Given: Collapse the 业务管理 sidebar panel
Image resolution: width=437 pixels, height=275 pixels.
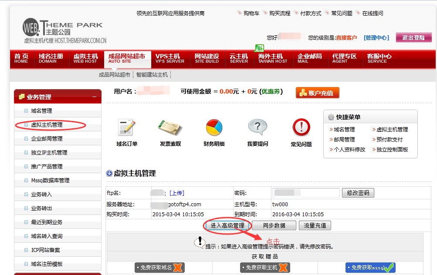Looking at the screenshot, I should pyautogui.click(x=94, y=97).
